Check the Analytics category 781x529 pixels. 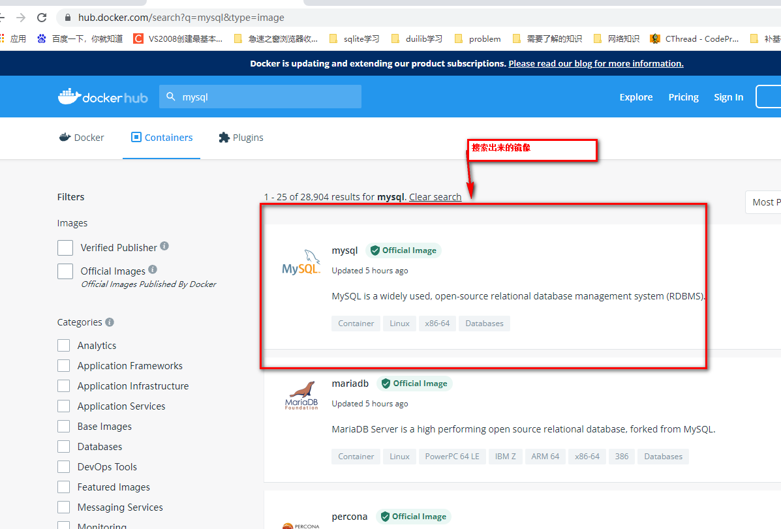tap(64, 346)
